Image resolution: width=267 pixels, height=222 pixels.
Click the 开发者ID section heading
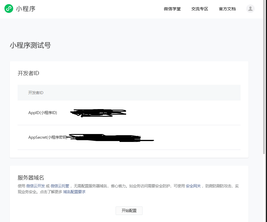coord(28,73)
